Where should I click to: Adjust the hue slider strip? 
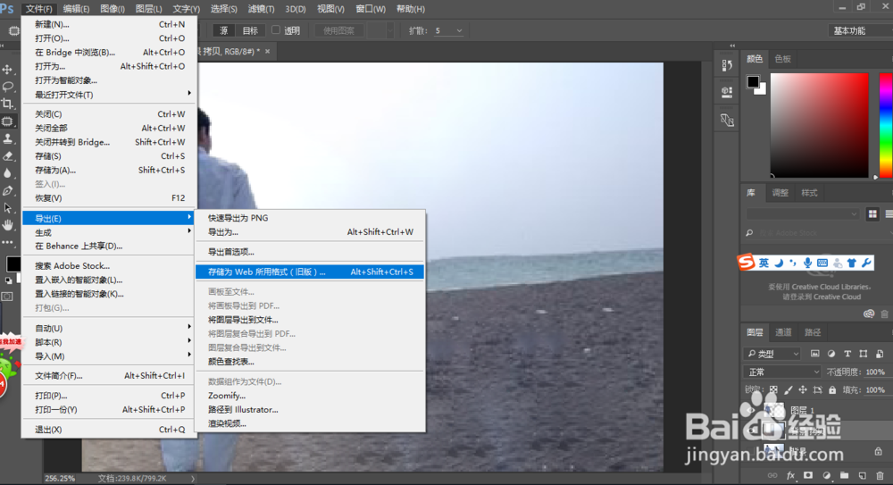pos(886,125)
